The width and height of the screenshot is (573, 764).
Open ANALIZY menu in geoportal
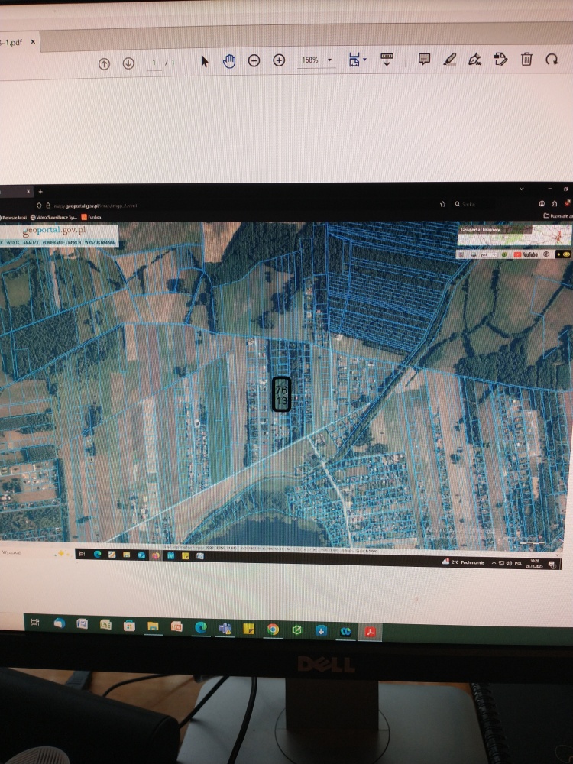tap(31, 242)
